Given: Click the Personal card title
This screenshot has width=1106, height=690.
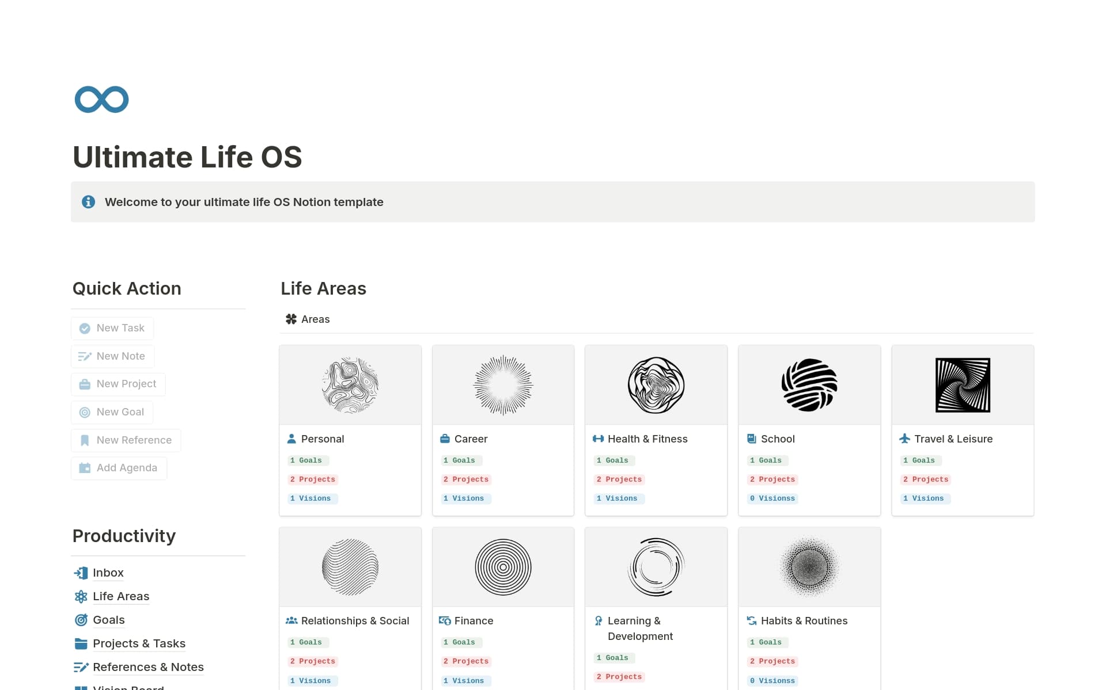Looking at the screenshot, I should pos(323,439).
